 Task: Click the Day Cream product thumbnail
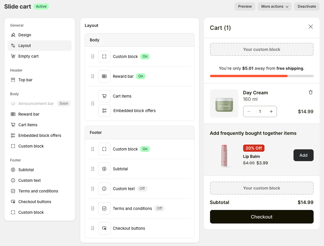(224, 103)
